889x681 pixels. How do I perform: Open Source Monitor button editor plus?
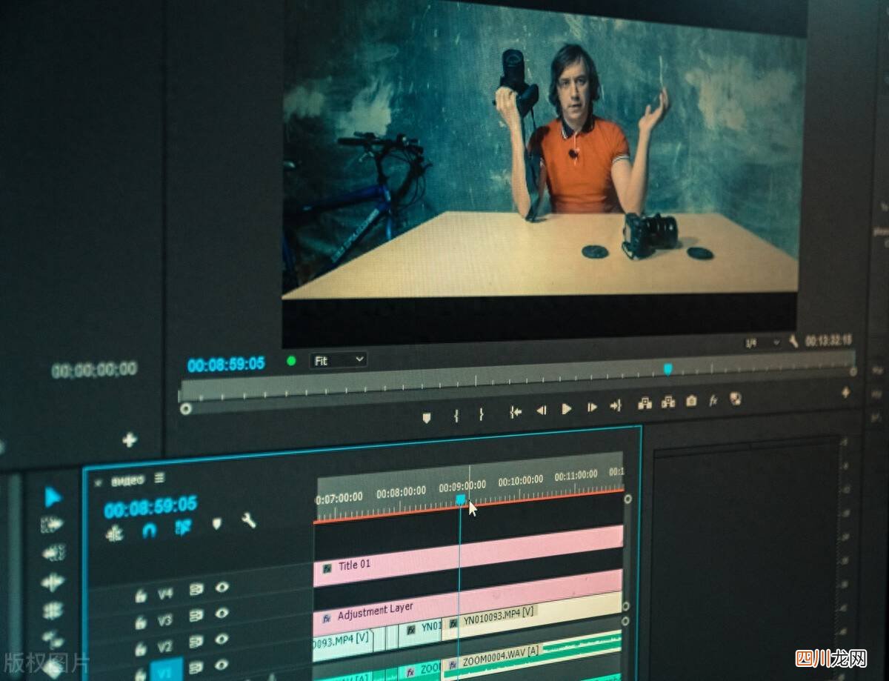pos(130,440)
